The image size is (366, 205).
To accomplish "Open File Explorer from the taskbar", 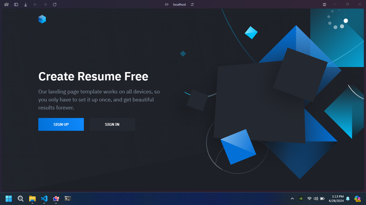I will (x=32, y=199).
